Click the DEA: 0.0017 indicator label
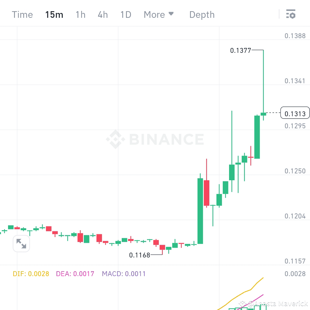Image resolution: width=310 pixels, height=310 pixels. pyautogui.click(x=75, y=274)
